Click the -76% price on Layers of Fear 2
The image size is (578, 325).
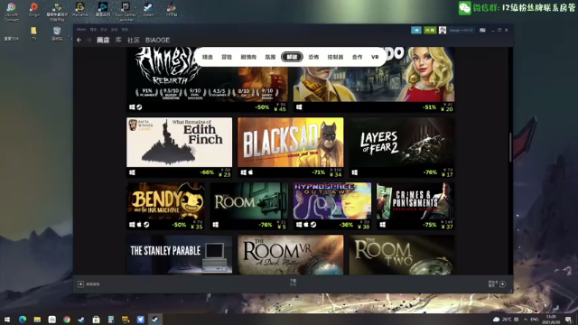click(x=430, y=172)
